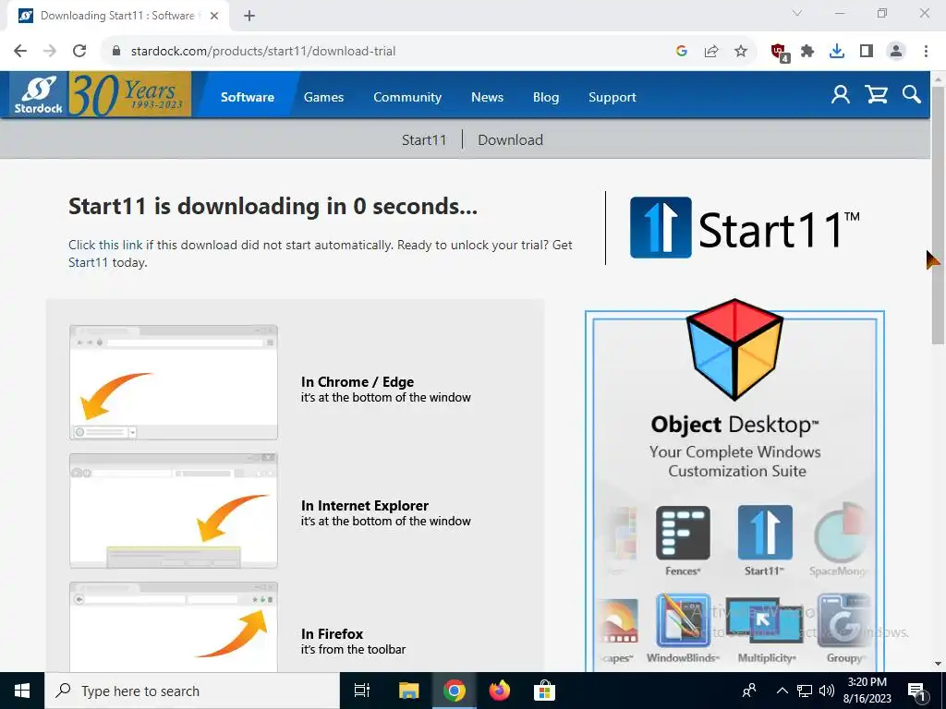Click the 'Click this link' download link

(105, 245)
